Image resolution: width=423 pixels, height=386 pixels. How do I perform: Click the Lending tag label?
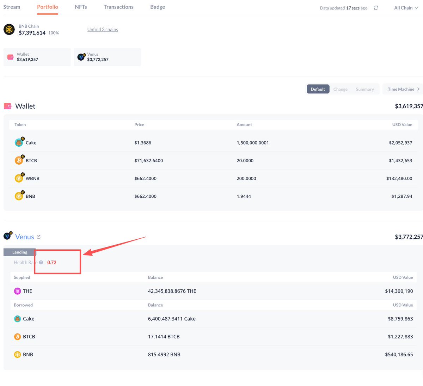(x=20, y=252)
